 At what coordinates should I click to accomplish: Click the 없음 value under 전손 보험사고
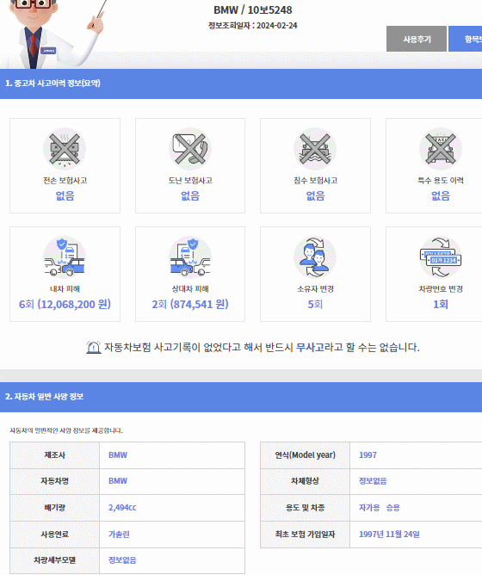(x=65, y=195)
